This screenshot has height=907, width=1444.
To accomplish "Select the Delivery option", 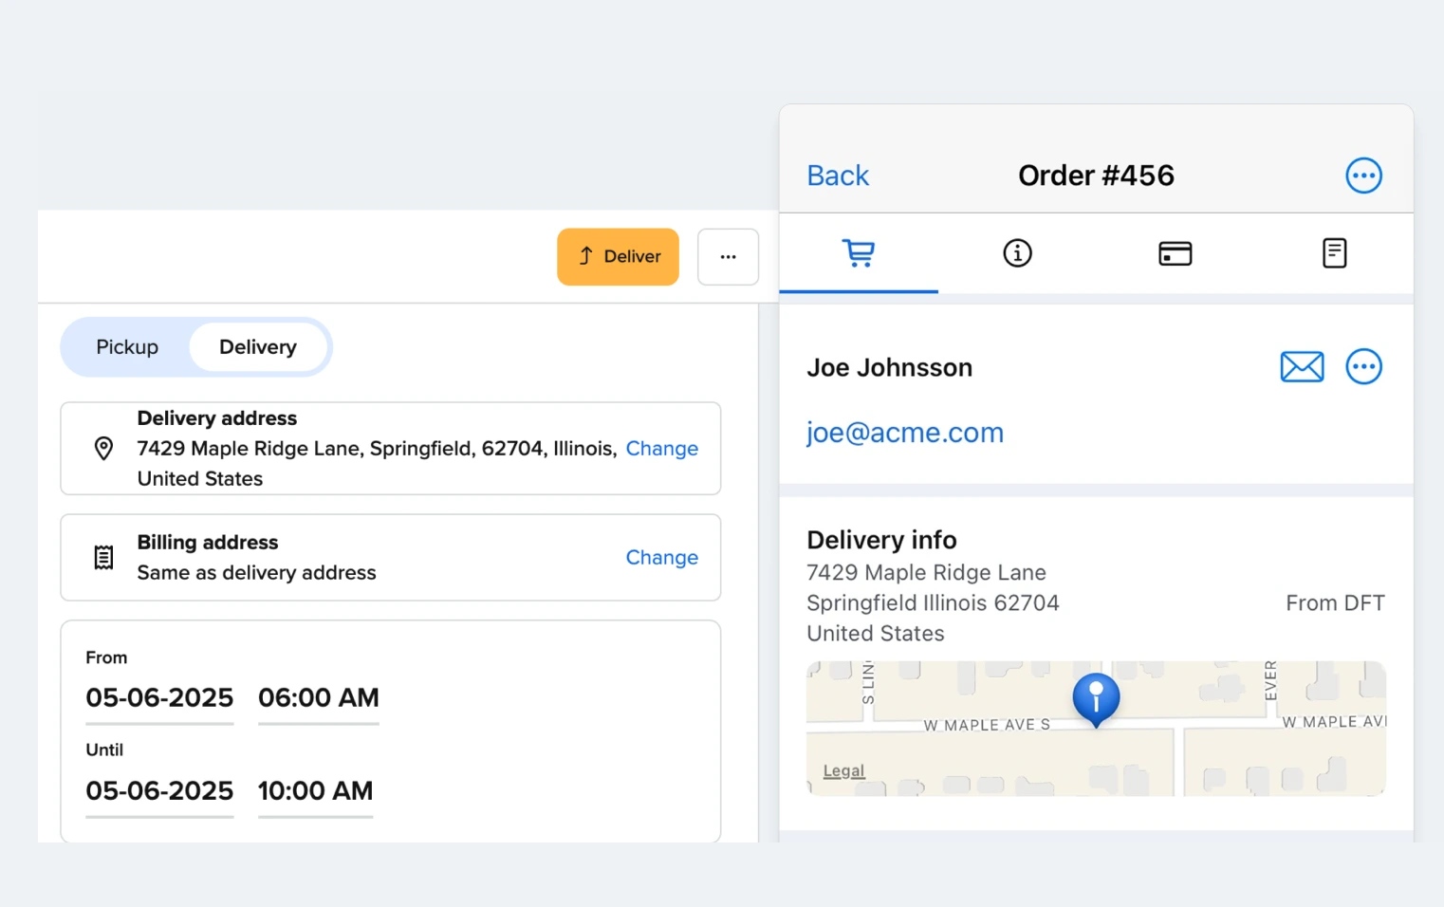I will point(258,346).
